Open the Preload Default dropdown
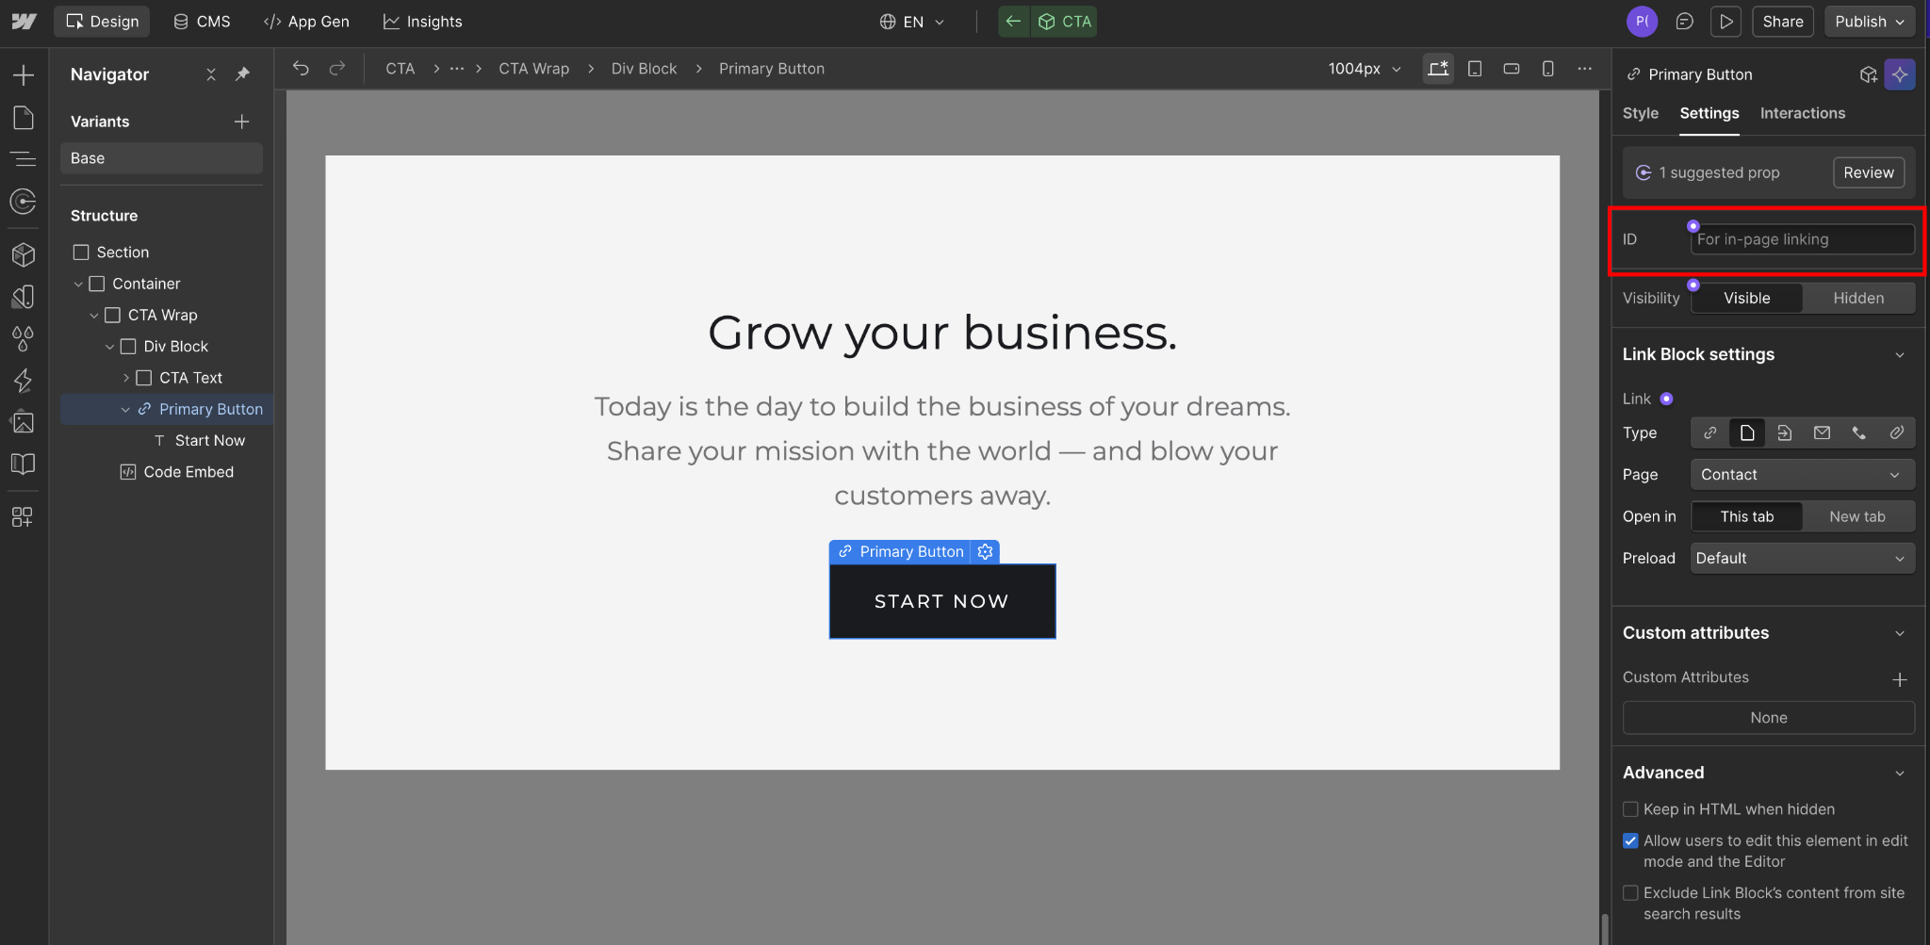The height and width of the screenshot is (945, 1930). (1802, 558)
